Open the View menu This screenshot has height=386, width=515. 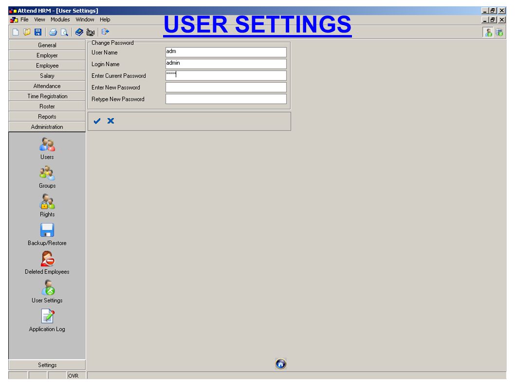point(39,19)
